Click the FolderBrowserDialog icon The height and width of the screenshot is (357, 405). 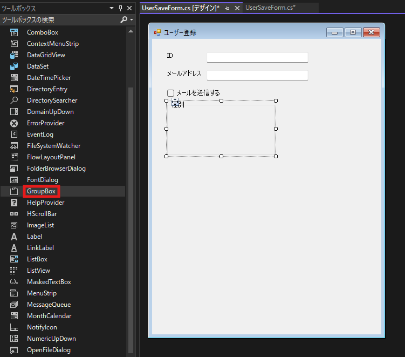click(x=14, y=169)
